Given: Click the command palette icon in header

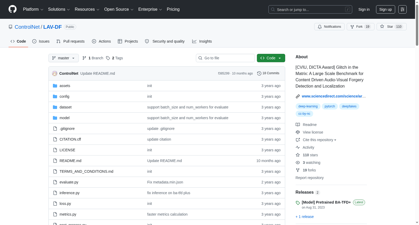Looking at the screenshot, I should click(402, 9).
